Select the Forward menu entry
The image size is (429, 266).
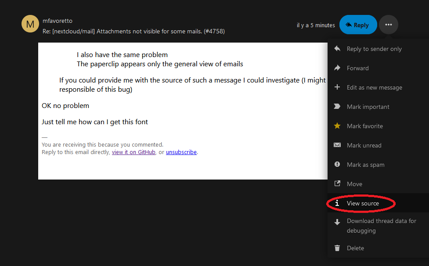(x=378, y=68)
